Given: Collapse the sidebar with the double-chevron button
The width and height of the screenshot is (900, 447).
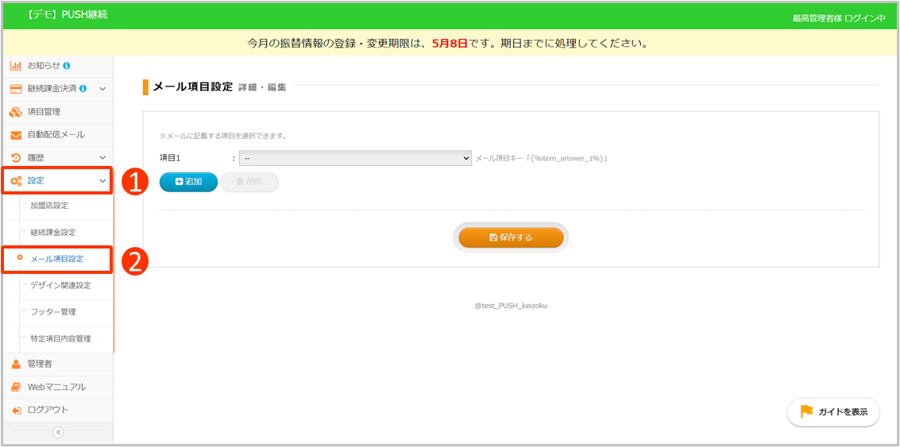Looking at the screenshot, I should coord(57,432).
